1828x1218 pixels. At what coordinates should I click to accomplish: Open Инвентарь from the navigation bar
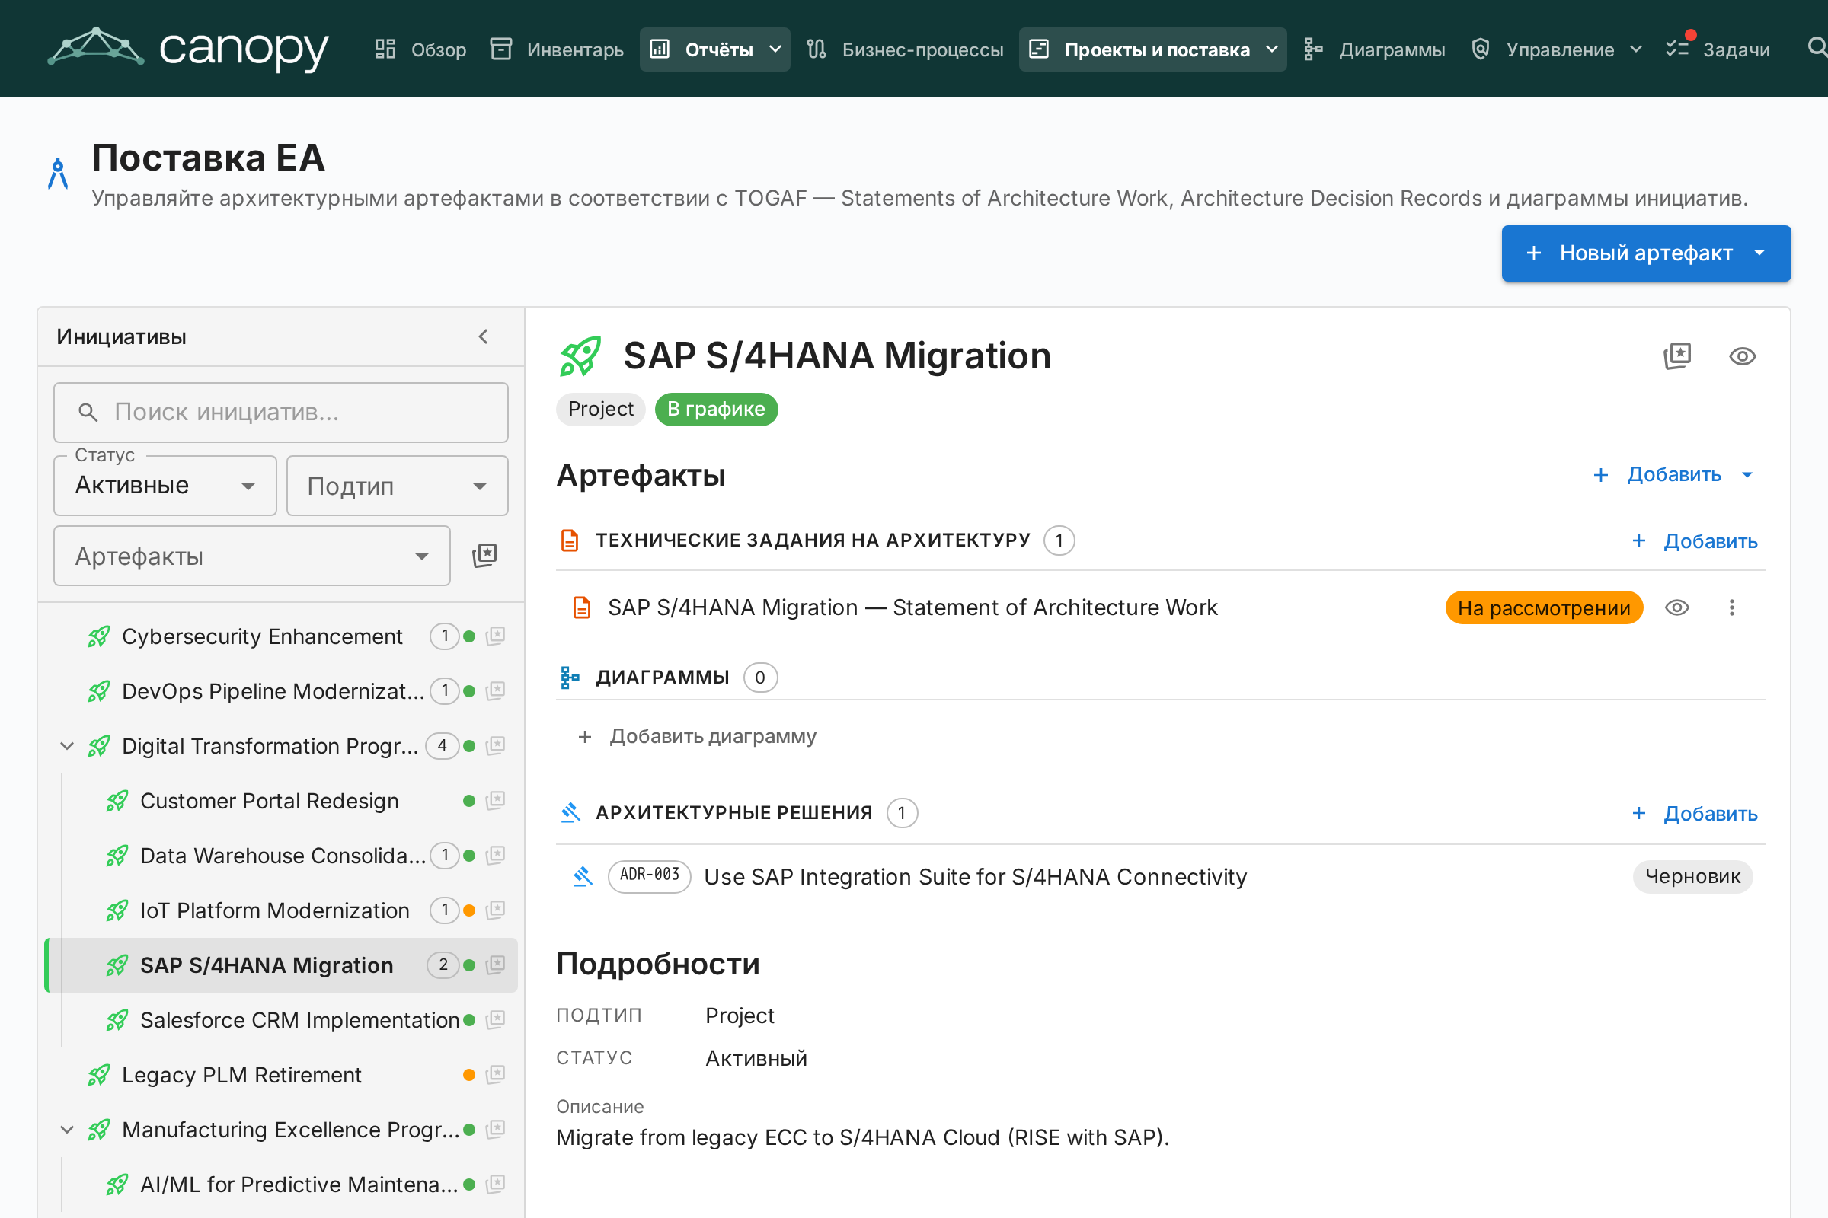click(557, 49)
